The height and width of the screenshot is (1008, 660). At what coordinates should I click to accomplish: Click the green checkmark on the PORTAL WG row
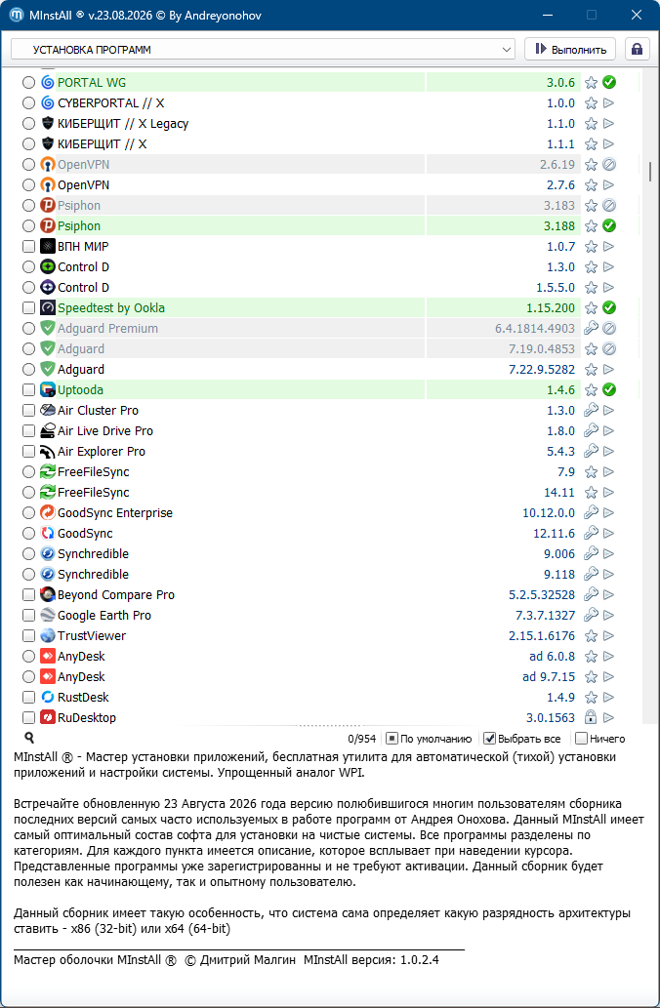609,82
